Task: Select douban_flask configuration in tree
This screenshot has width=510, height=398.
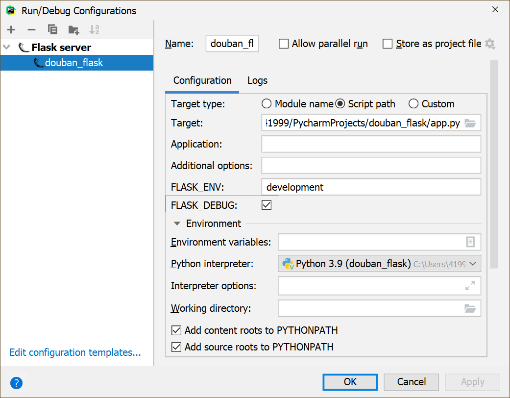Action: point(77,62)
